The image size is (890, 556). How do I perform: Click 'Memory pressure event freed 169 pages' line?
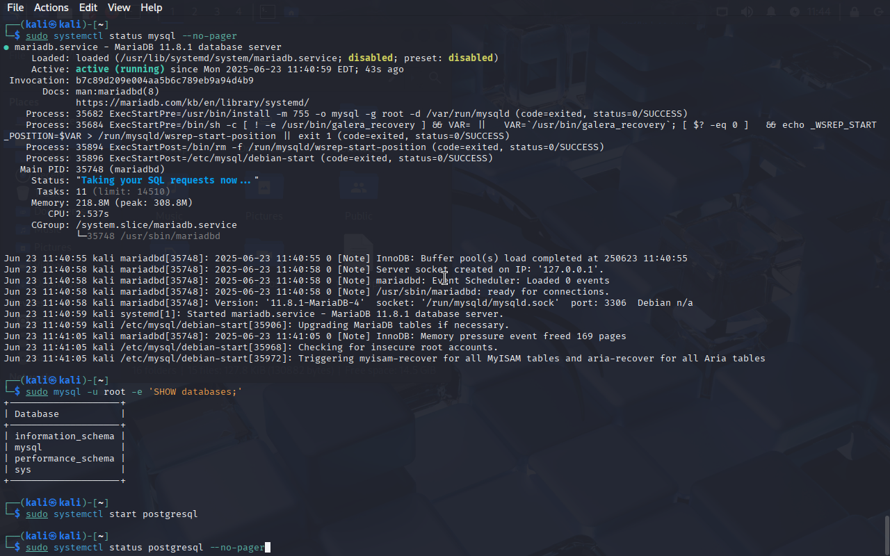315,336
